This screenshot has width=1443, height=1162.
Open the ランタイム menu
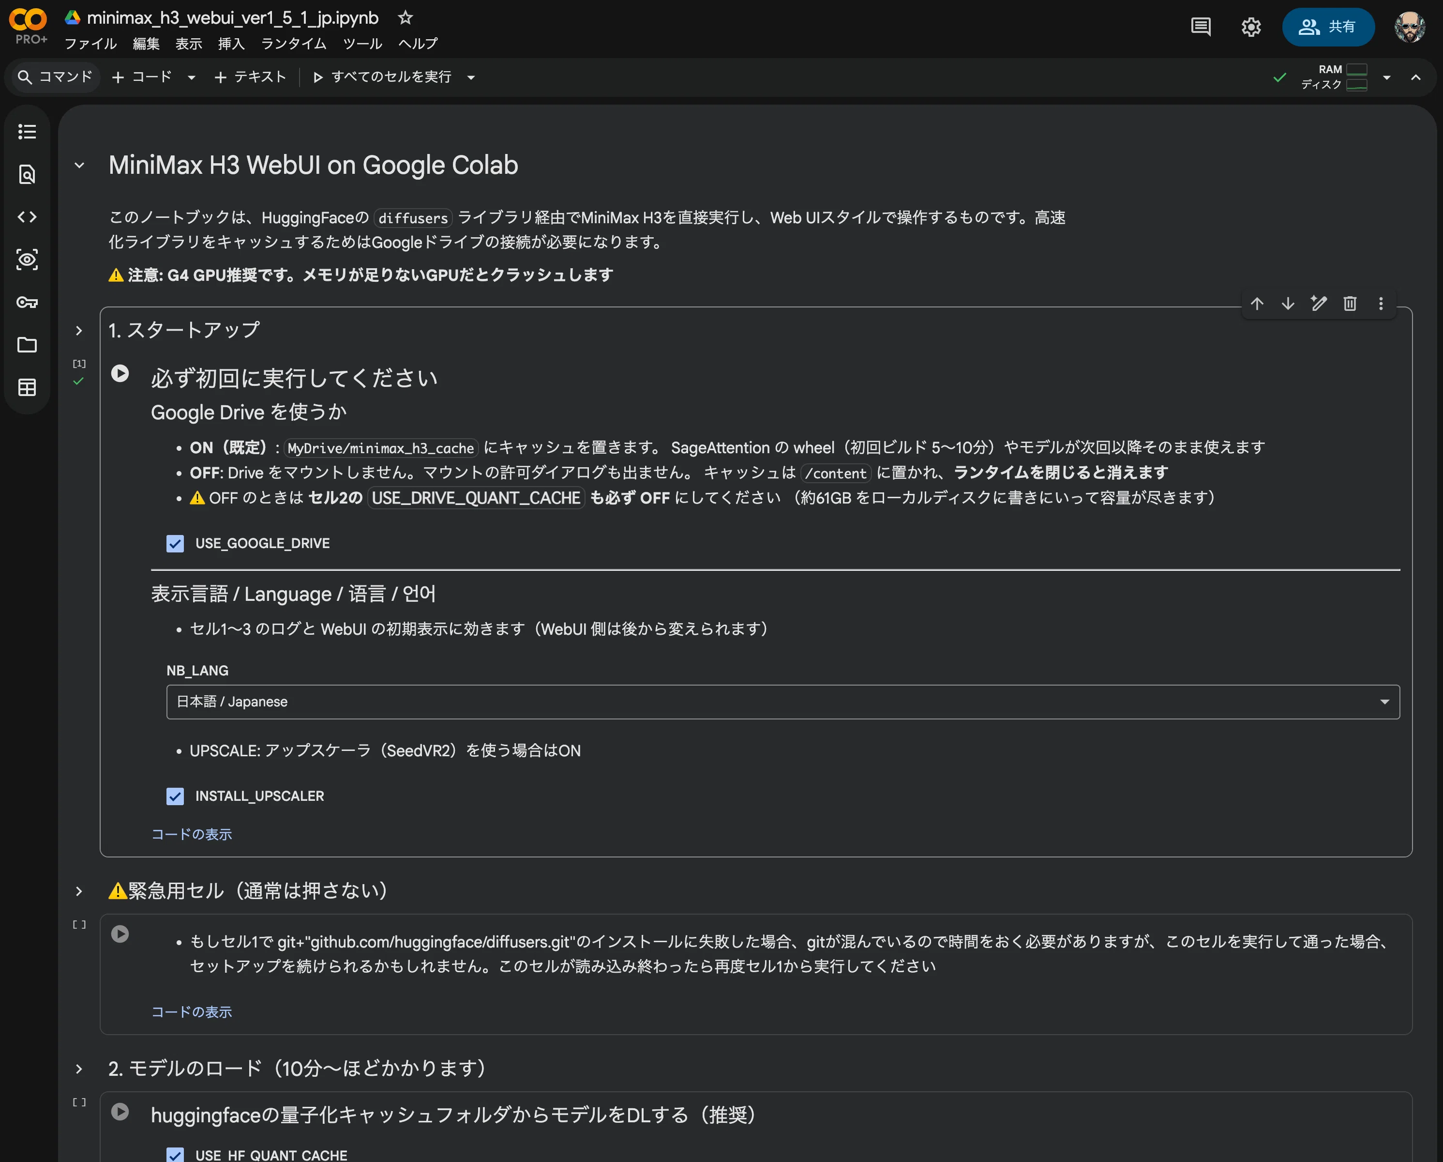[293, 44]
